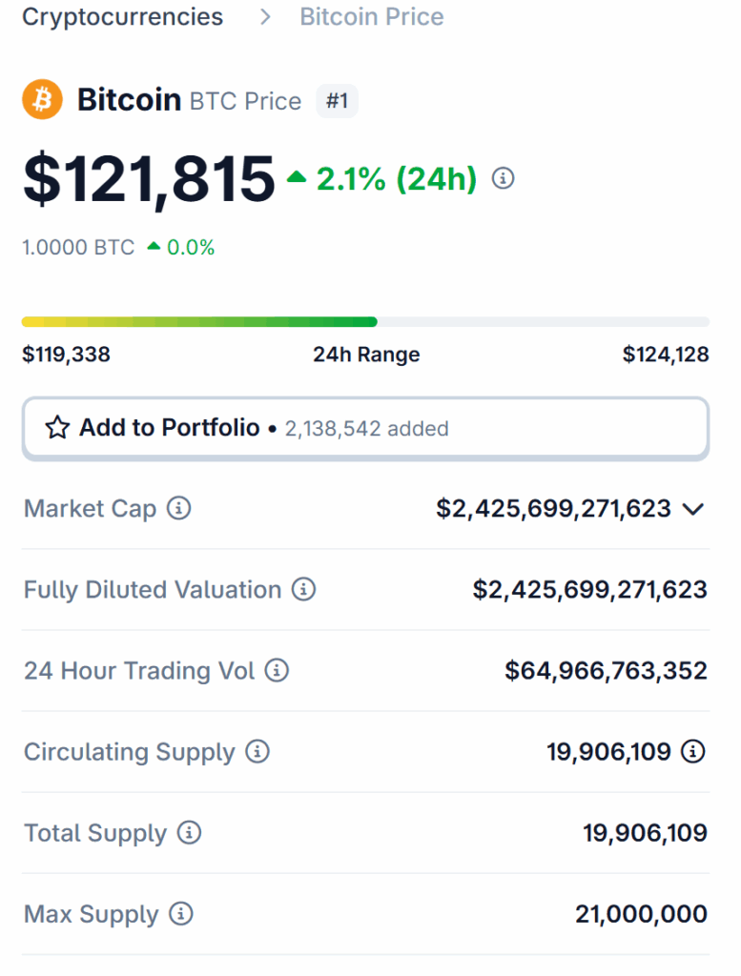Click the green 2.1% (24h) change
Viewport: 741px width, 976px height.
pyautogui.click(x=396, y=178)
